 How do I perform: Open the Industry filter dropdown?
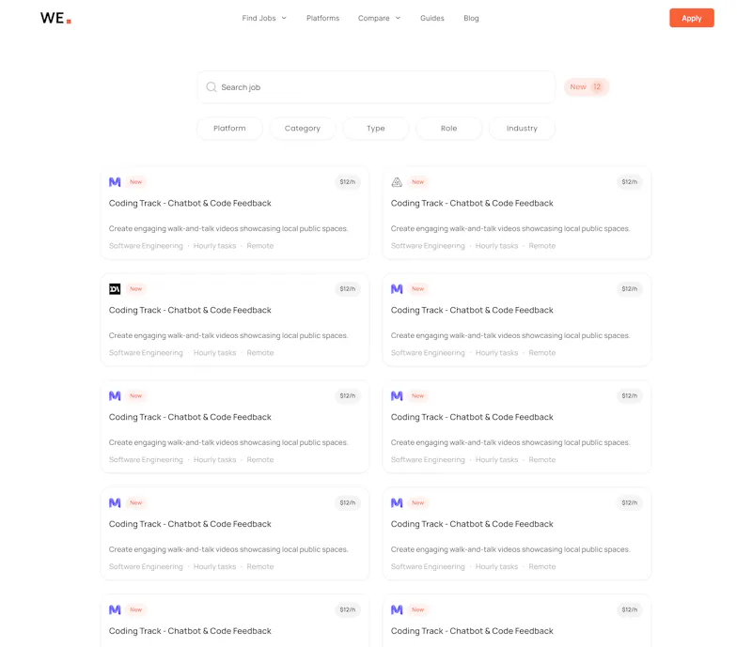(522, 129)
